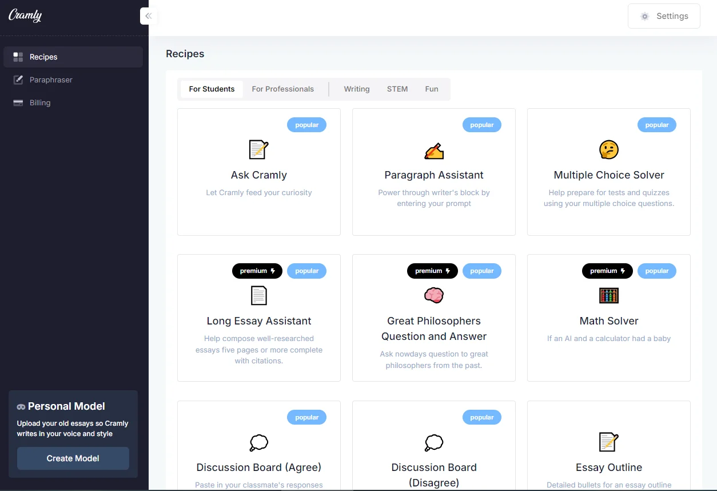Click the Ask Cramly memo icon
The width and height of the screenshot is (717, 491).
pos(259,150)
